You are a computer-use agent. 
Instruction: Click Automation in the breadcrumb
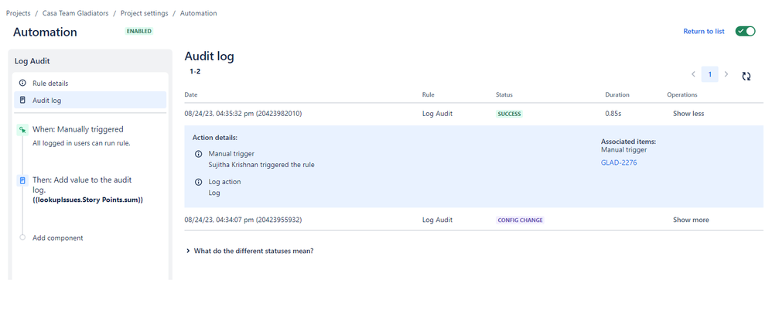point(199,13)
